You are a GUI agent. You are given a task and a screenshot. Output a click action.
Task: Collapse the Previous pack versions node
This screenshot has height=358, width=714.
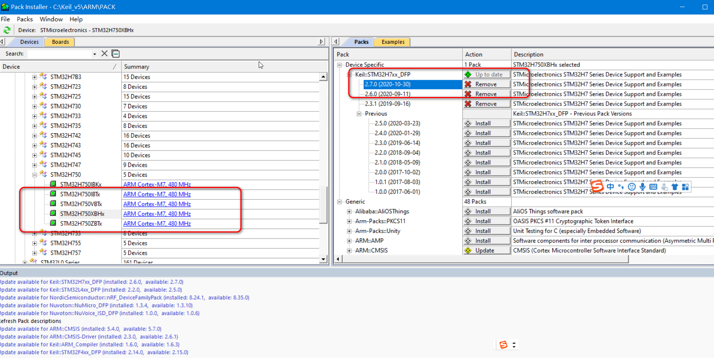(x=359, y=114)
